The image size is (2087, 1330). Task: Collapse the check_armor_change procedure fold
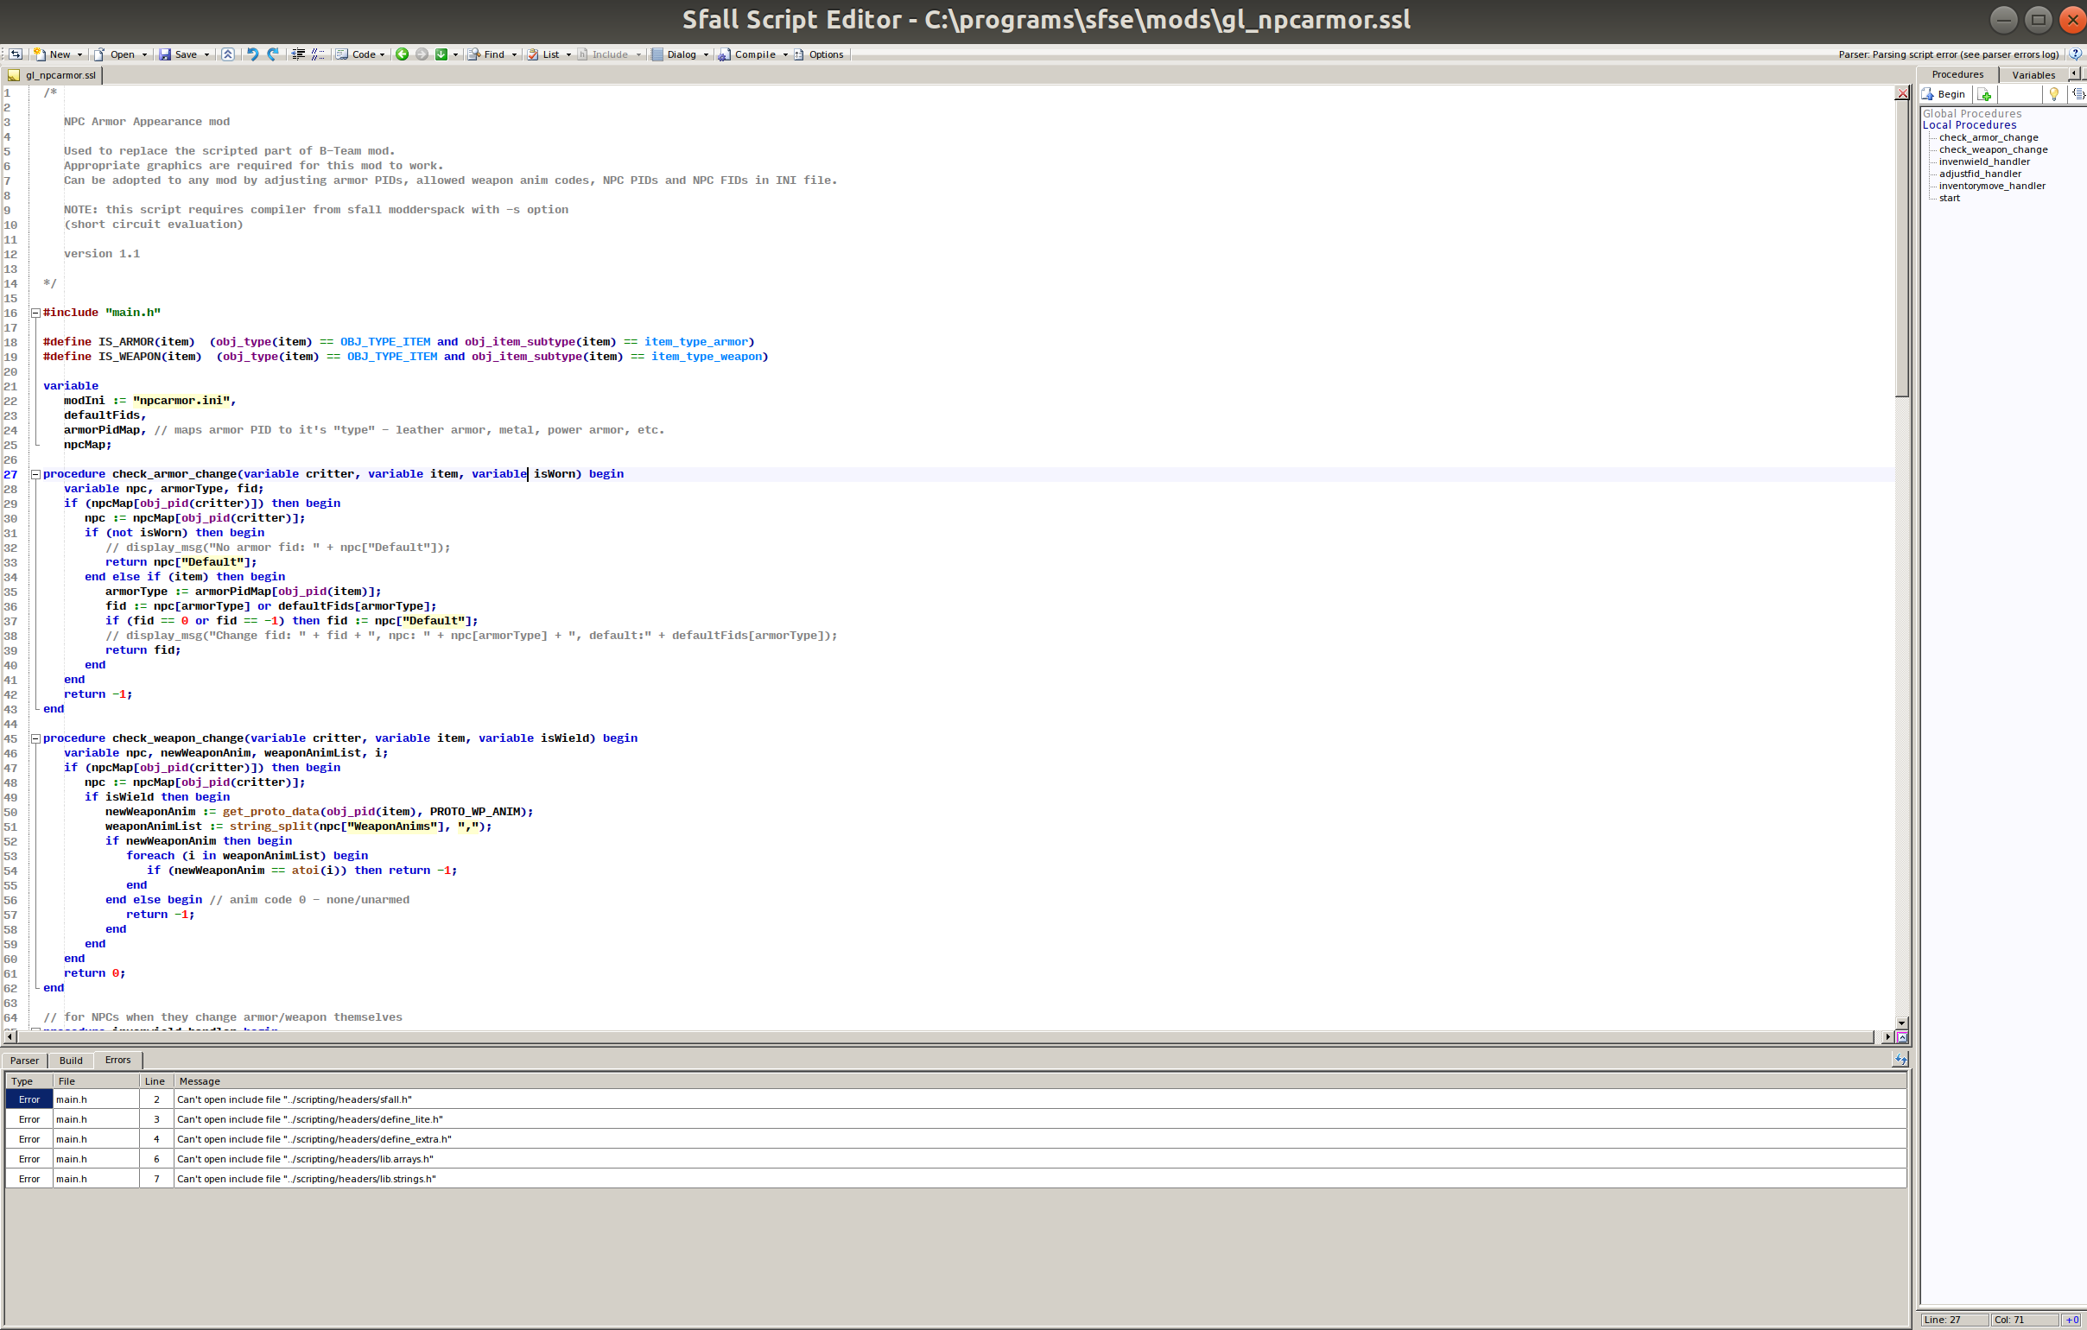(35, 474)
